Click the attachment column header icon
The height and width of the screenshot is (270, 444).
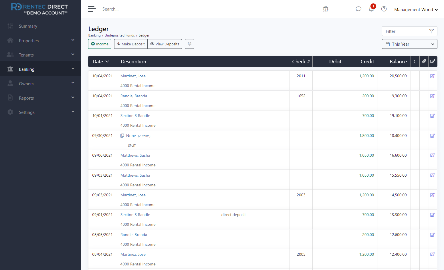424,61
